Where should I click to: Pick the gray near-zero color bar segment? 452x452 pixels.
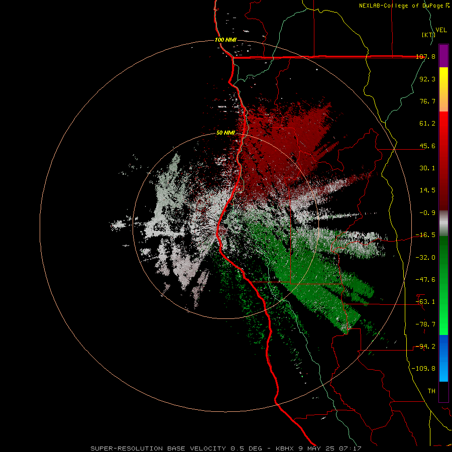click(x=443, y=223)
